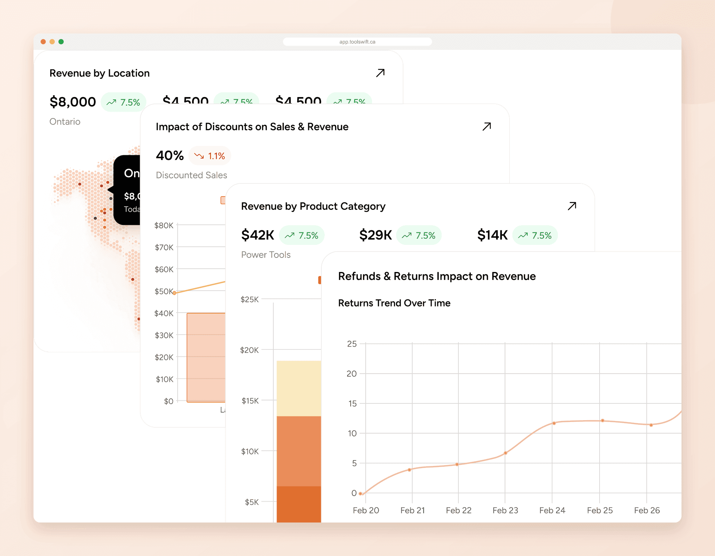
Task: Click the $80K y-axis label
Action: pyautogui.click(x=164, y=226)
